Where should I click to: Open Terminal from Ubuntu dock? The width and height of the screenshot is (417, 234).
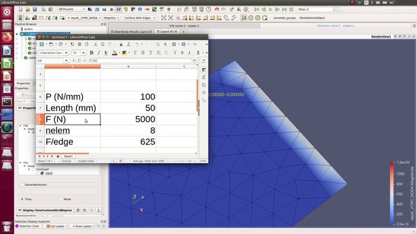[7, 102]
